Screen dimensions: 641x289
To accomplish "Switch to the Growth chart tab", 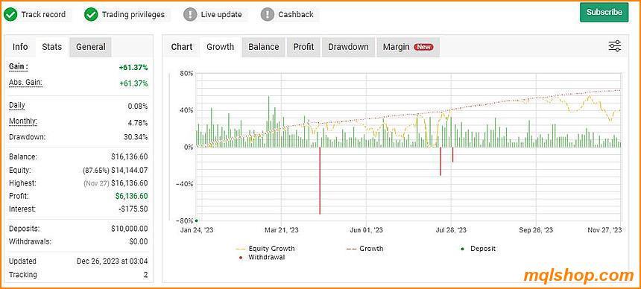I will (221, 47).
